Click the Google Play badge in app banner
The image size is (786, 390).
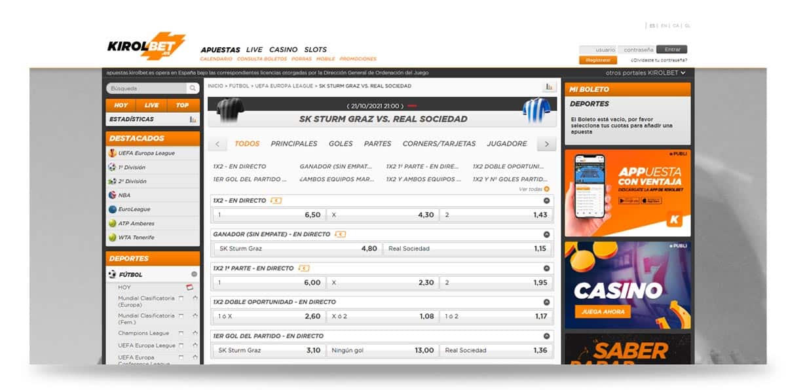pyautogui.click(x=629, y=200)
